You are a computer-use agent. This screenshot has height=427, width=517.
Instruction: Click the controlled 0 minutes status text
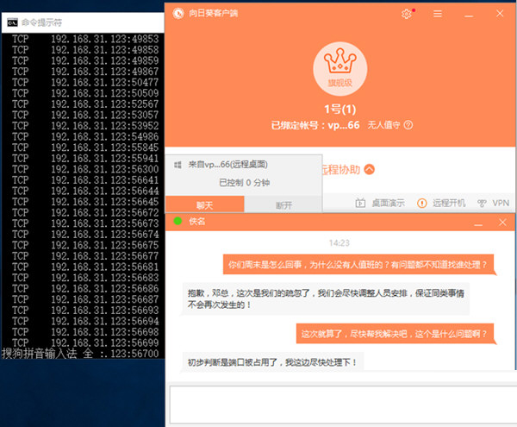coord(245,183)
